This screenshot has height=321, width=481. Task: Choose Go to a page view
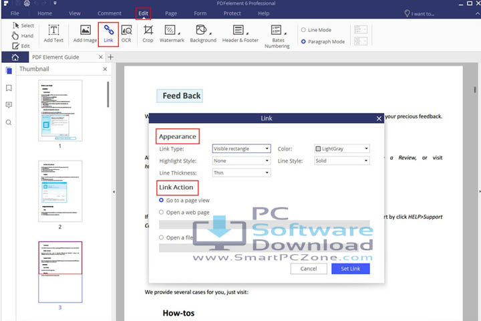[x=184, y=200]
